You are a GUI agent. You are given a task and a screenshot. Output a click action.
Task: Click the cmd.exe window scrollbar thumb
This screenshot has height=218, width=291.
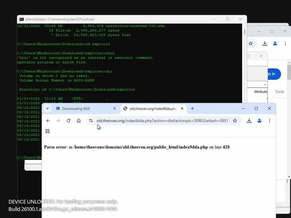coord(245,32)
